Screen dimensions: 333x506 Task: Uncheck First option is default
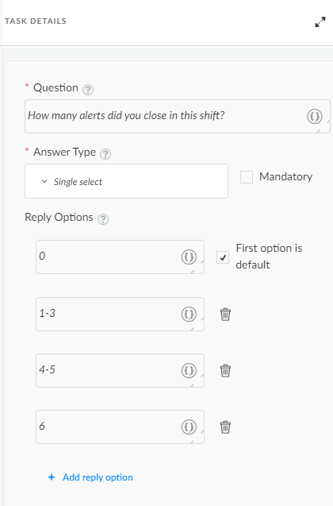pos(223,257)
